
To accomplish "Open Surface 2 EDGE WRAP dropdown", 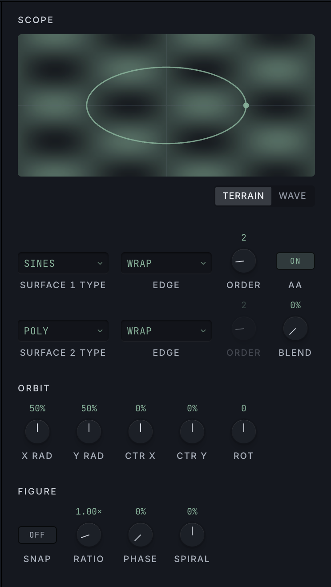I will tap(166, 331).
